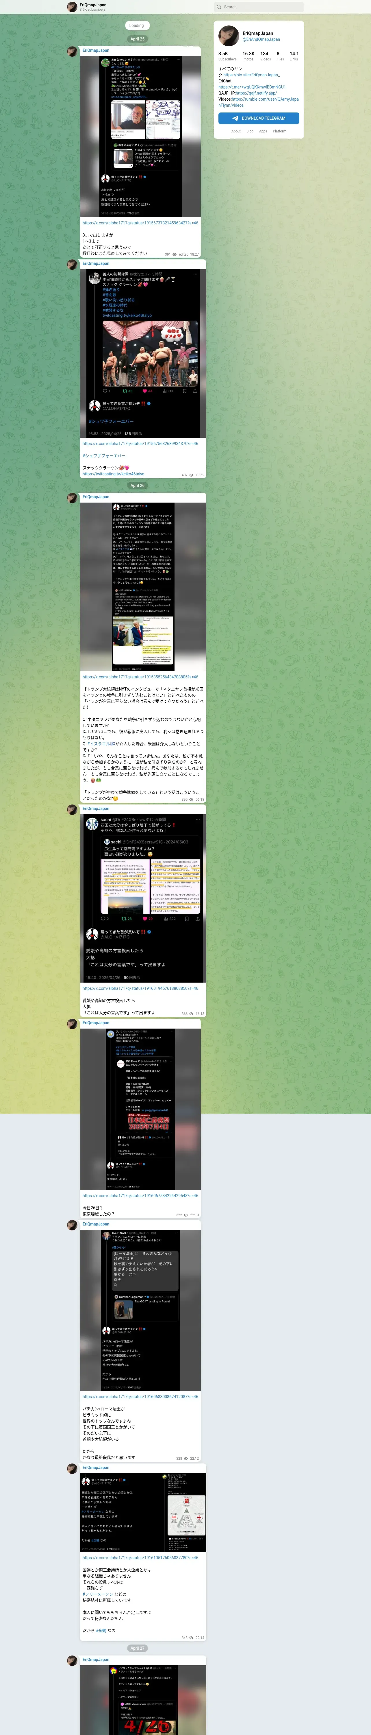Click the 18:27 timestamp of first post
This screenshot has height=1735, width=371.
(x=194, y=254)
